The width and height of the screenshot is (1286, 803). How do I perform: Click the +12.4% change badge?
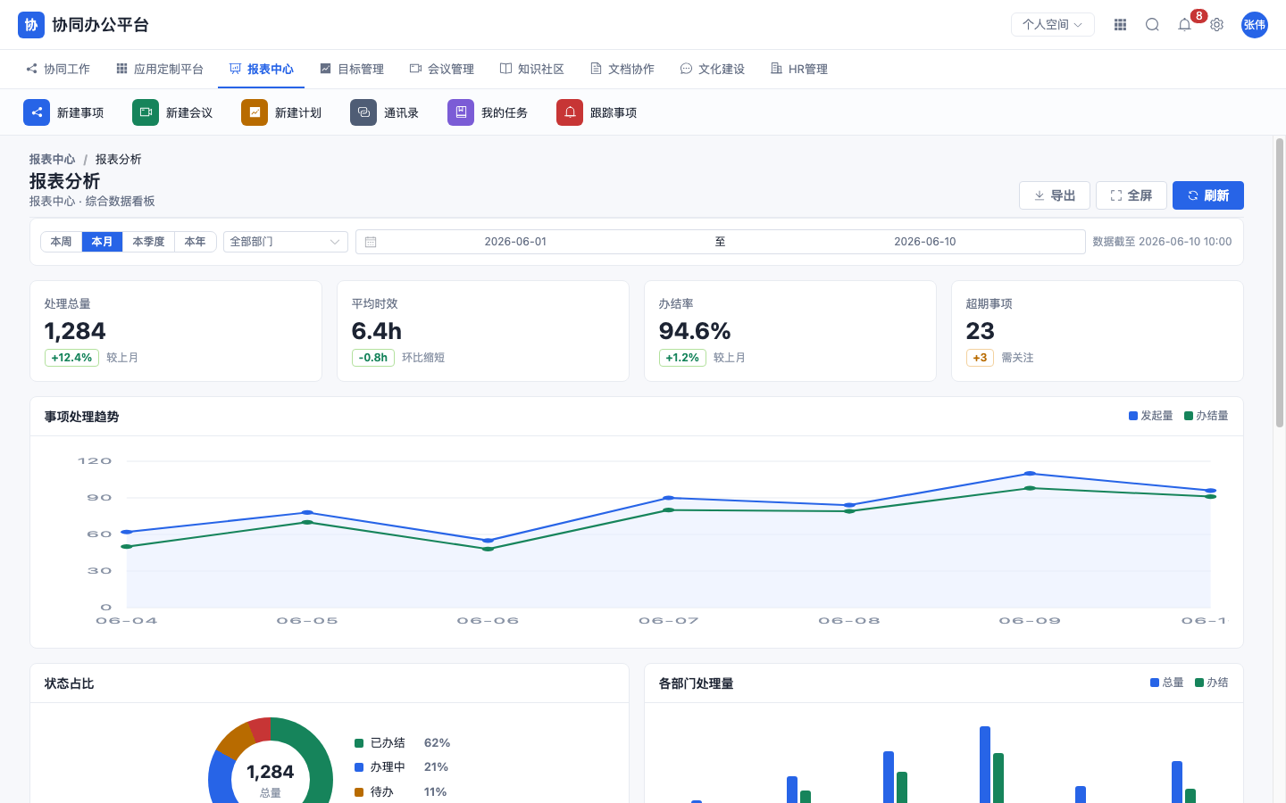click(71, 358)
